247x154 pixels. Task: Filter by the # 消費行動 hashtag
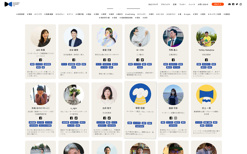point(80,14)
